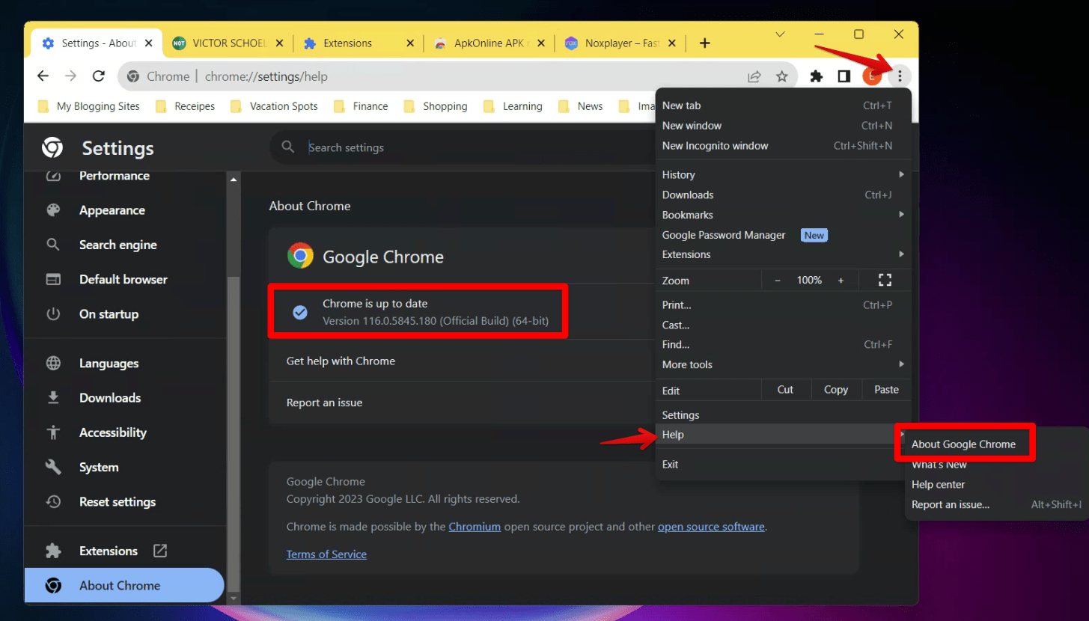Expand History submenu
Screen dimensions: 1089x621
click(783, 174)
